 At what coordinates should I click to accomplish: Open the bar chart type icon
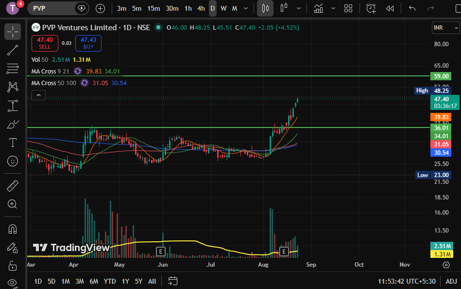tap(284, 8)
